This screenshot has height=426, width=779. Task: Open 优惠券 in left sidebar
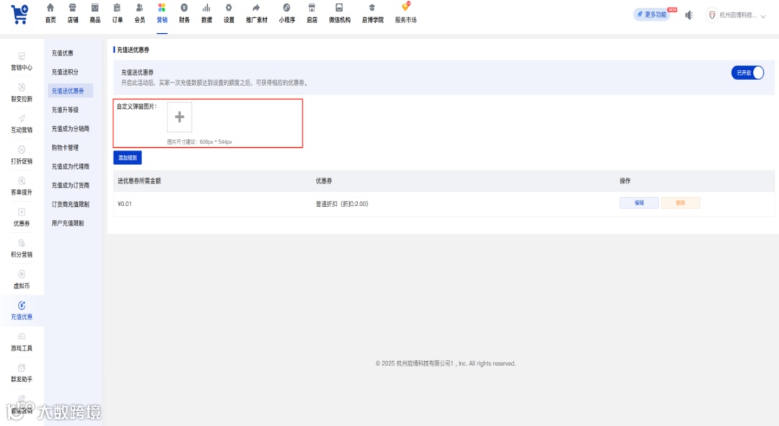22,218
